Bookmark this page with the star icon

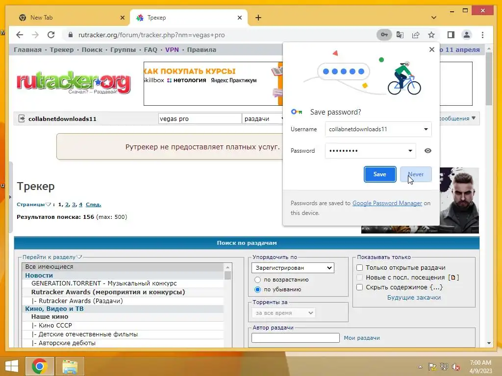tap(431, 35)
